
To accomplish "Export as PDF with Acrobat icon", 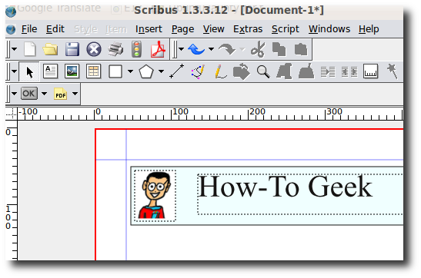I will point(158,49).
